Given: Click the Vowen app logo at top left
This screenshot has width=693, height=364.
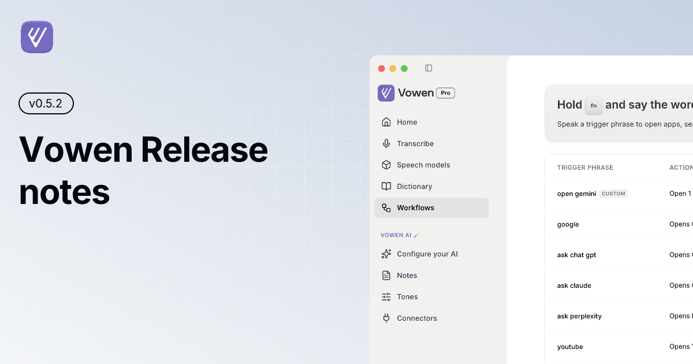Looking at the screenshot, I should tap(37, 37).
